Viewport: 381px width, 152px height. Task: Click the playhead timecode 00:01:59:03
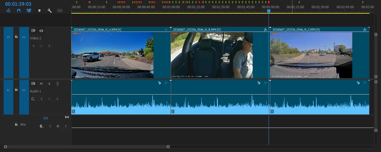tap(18, 4)
